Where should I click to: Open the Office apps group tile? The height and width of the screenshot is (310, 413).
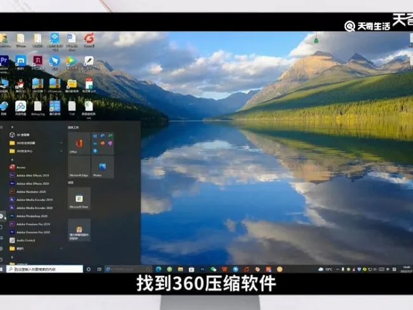click(x=102, y=144)
